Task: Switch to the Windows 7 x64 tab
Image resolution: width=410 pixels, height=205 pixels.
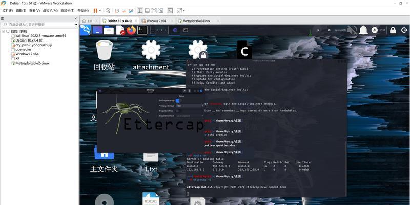Action: pyautogui.click(x=156, y=20)
